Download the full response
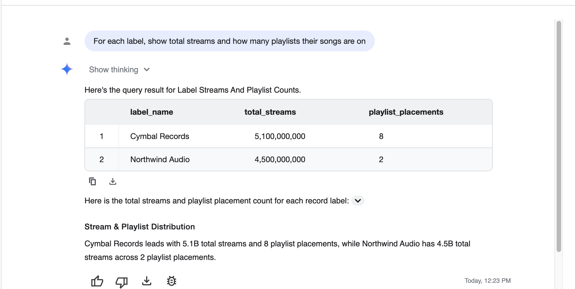Image resolution: width=575 pixels, height=289 pixels. (147, 281)
